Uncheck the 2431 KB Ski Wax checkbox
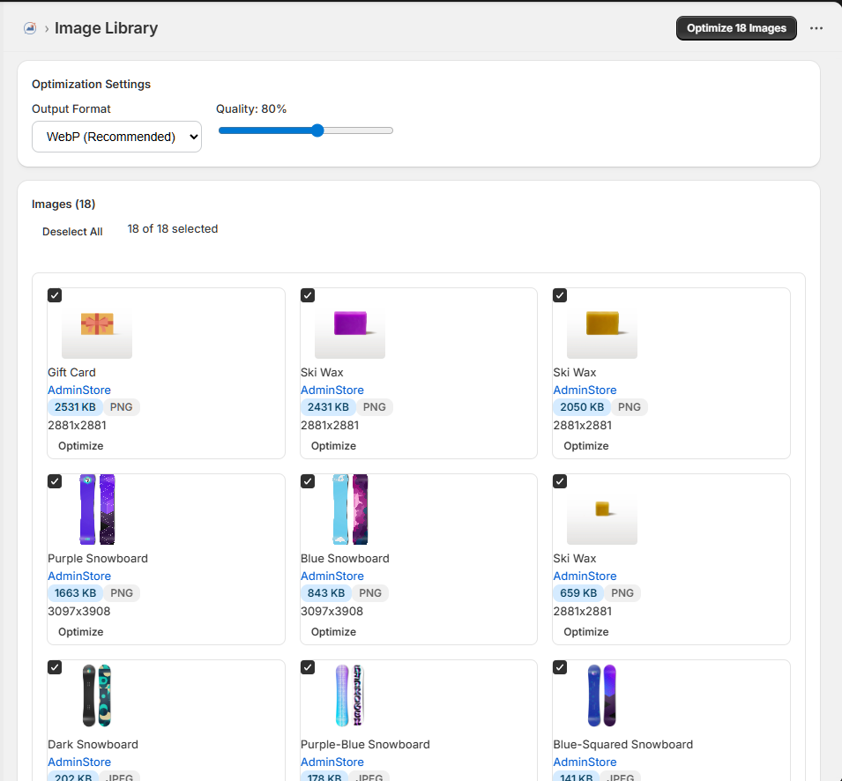The height and width of the screenshot is (781, 842). [x=308, y=295]
